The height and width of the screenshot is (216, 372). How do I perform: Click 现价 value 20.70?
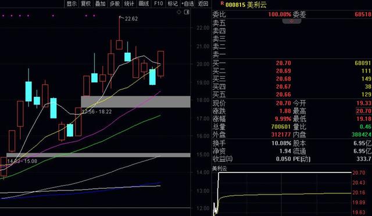pyautogui.click(x=284, y=103)
